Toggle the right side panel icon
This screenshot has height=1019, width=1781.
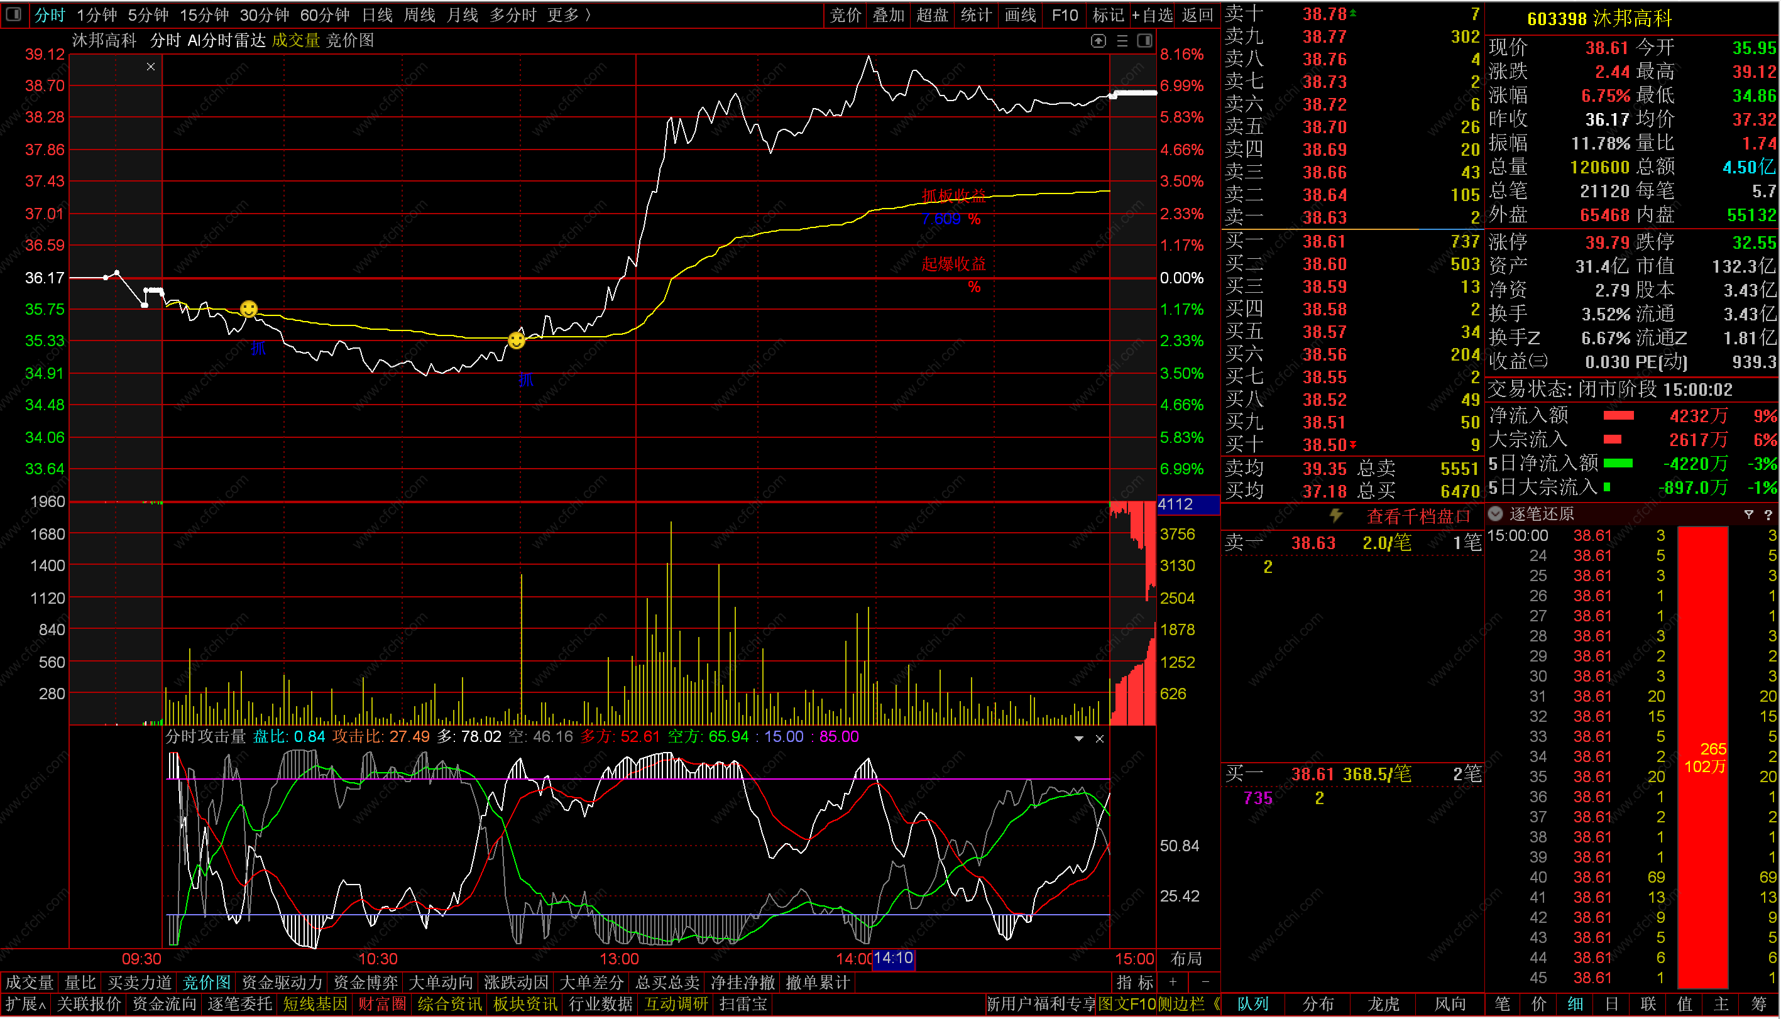(1145, 41)
